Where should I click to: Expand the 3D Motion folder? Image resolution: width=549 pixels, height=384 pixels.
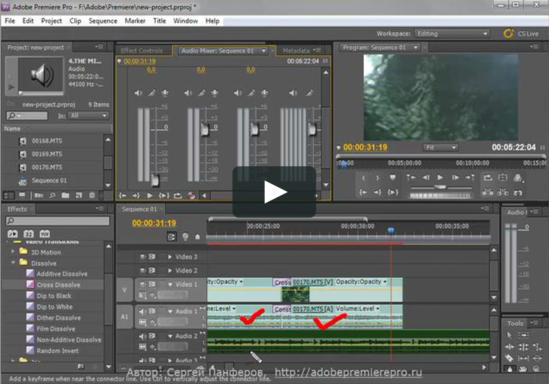tap(13, 252)
